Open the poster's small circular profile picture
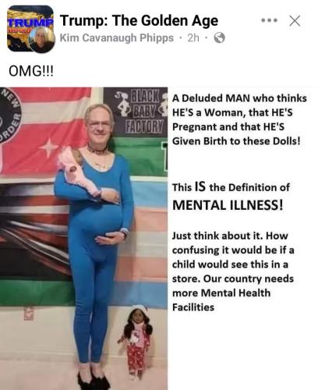 point(42,40)
